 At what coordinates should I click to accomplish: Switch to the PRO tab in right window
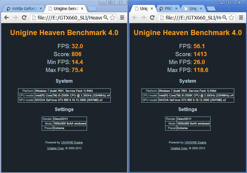(169, 9)
